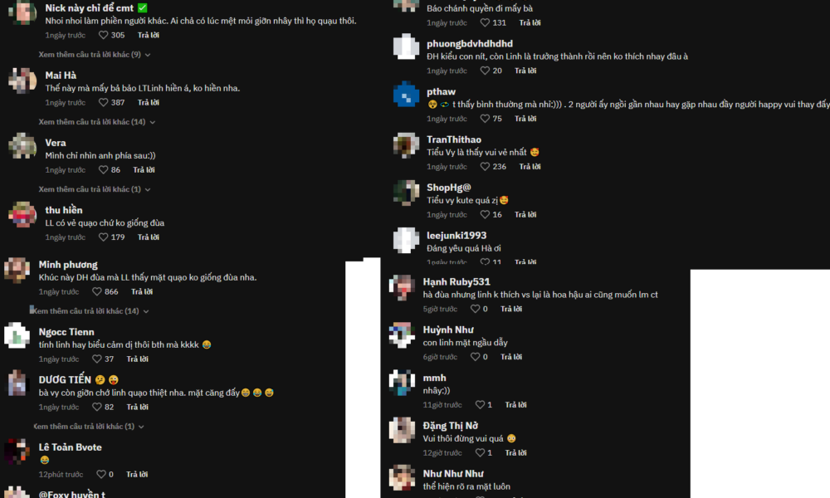830x498 pixels.
Task: Open ShopHg@ profile avatar
Action: coord(406,193)
